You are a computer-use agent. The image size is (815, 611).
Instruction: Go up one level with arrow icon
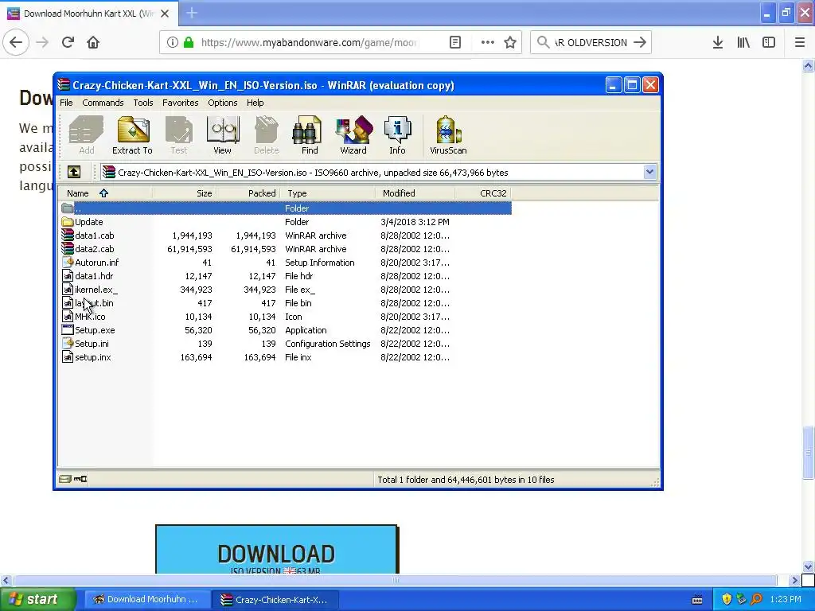tap(74, 172)
